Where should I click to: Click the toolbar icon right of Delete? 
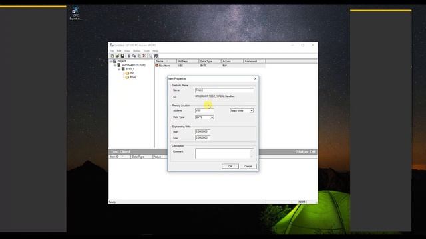[x=150, y=56]
